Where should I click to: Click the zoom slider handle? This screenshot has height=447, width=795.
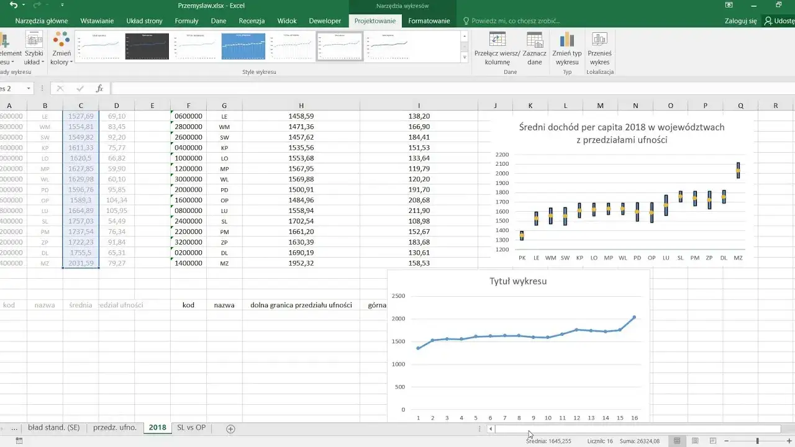757,441
